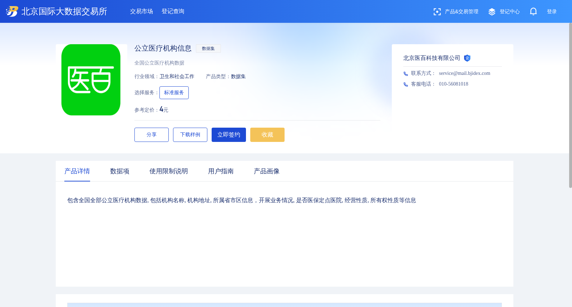Click the product description paragraph text

[242, 200]
